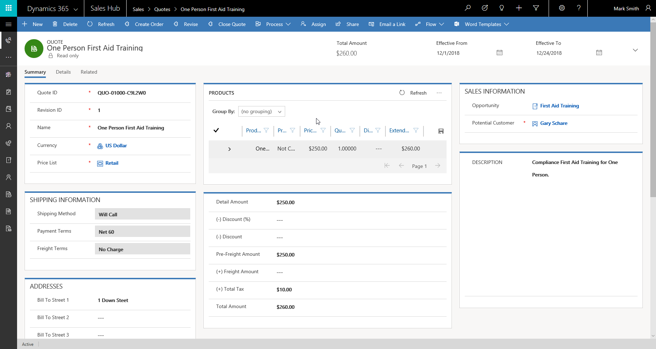Screen dimensions: 656x349
Task: Open the First Aid Training opportunity link
Action: (559, 106)
